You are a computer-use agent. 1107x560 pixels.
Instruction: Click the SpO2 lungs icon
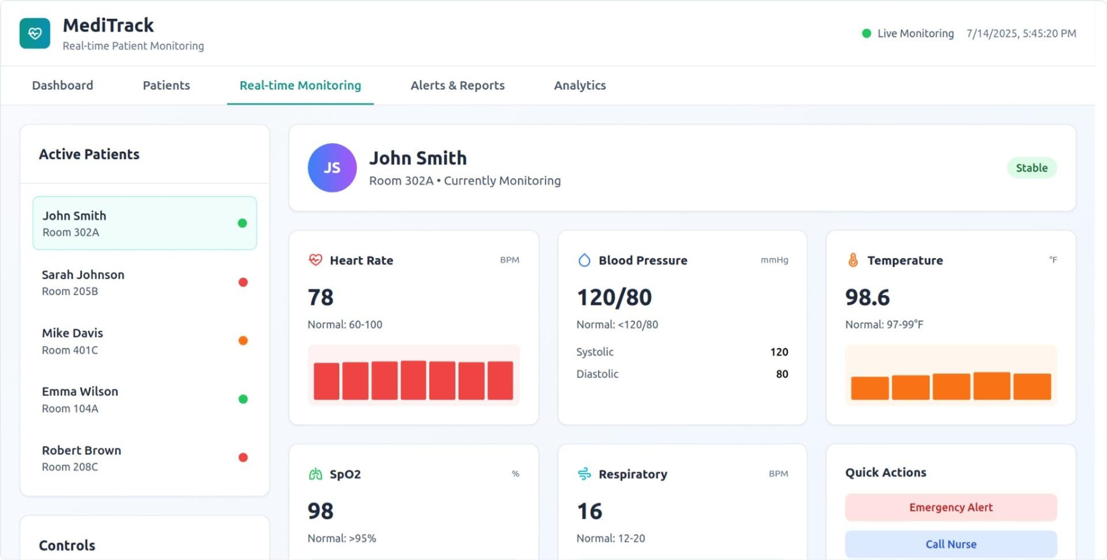click(315, 474)
